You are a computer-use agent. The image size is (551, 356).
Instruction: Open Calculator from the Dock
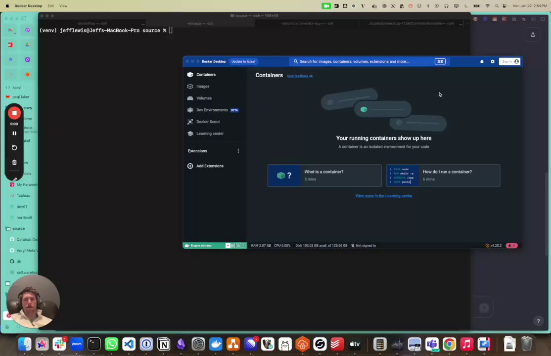tap(379, 344)
